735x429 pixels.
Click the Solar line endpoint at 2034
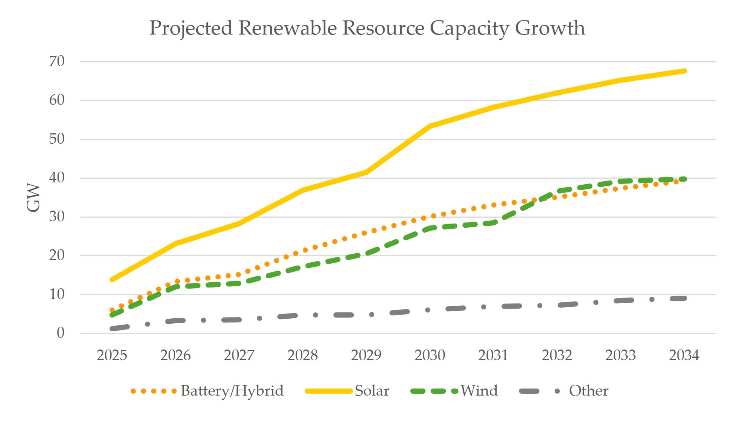[x=684, y=71]
